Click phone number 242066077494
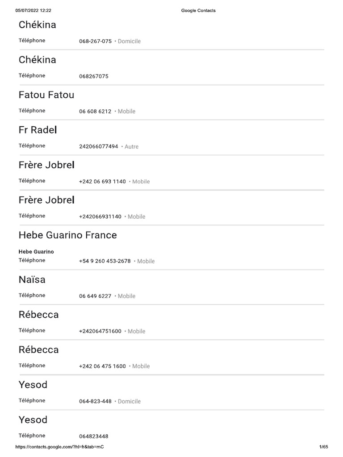 pyautogui.click(x=99, y=146)
